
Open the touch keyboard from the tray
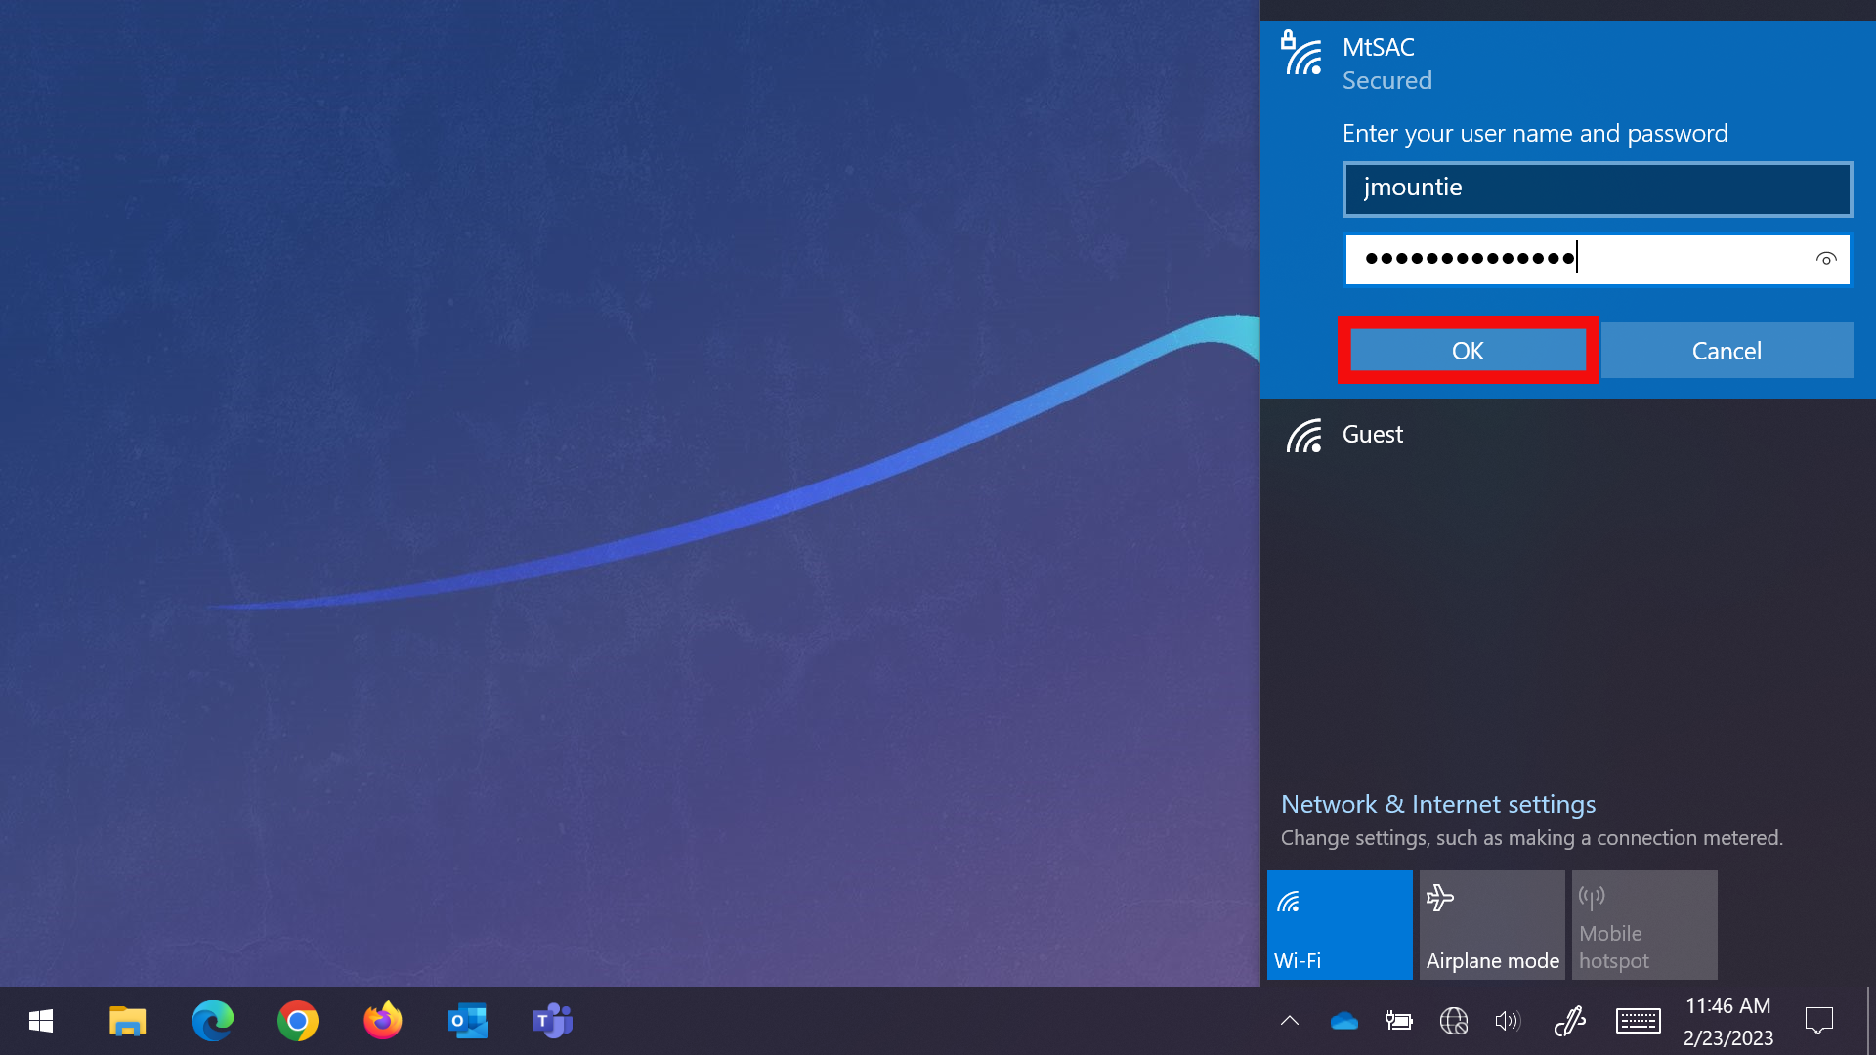click(1638, 1021)
